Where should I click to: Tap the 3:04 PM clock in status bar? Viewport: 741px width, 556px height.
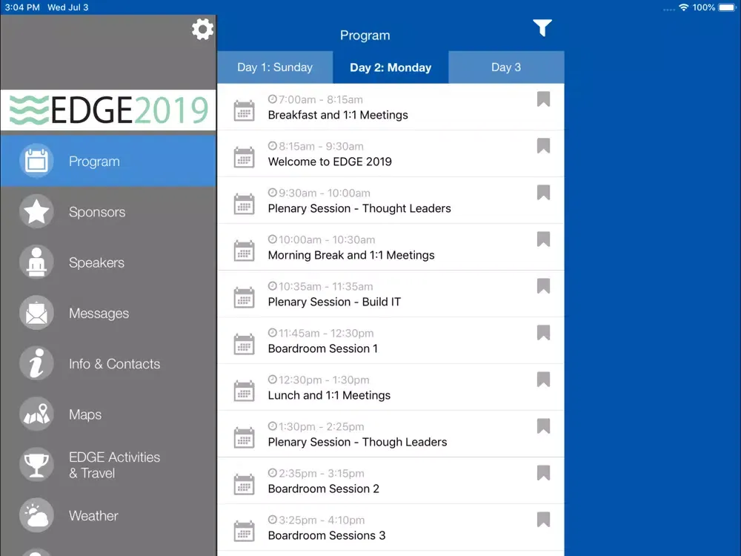point(22,7)
